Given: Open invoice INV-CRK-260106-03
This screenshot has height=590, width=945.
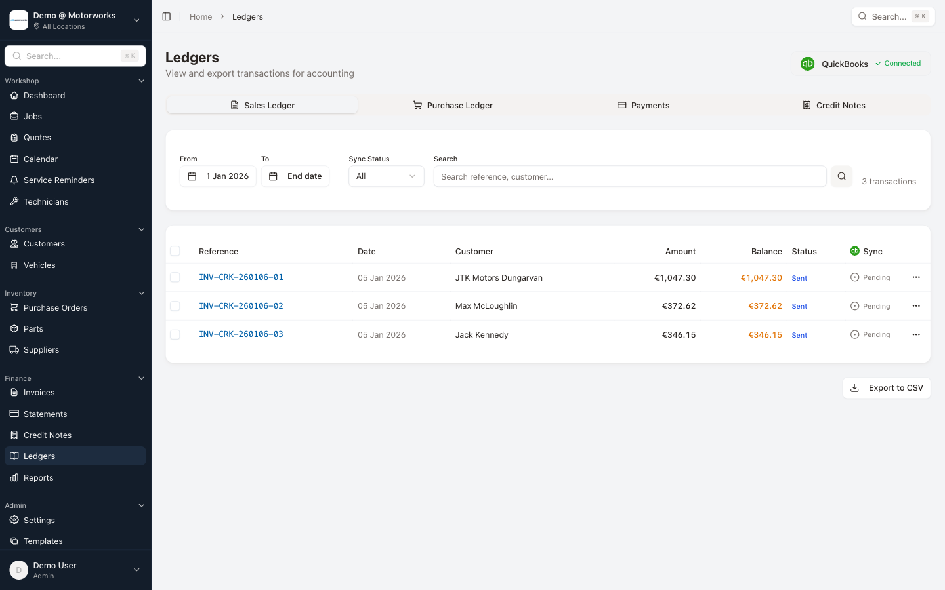Looking at the screenshot, I should (x=241, y=334).
